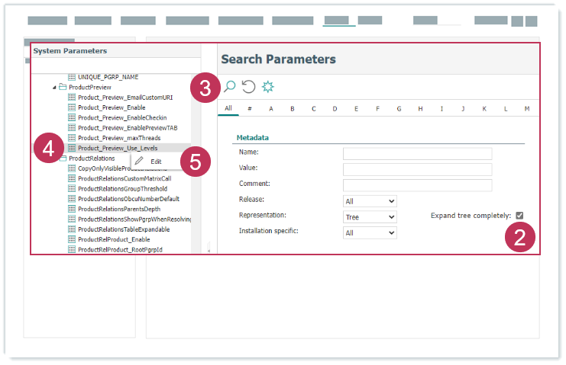Open the Release dropdown
This screenshot has height=365, width=566.
pos(370,201)
